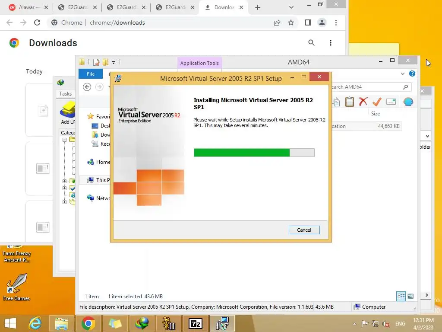Screen dimensions: 442x332
Task: Select the Application Tools ribbon tab
Action: tap(199, 63)
